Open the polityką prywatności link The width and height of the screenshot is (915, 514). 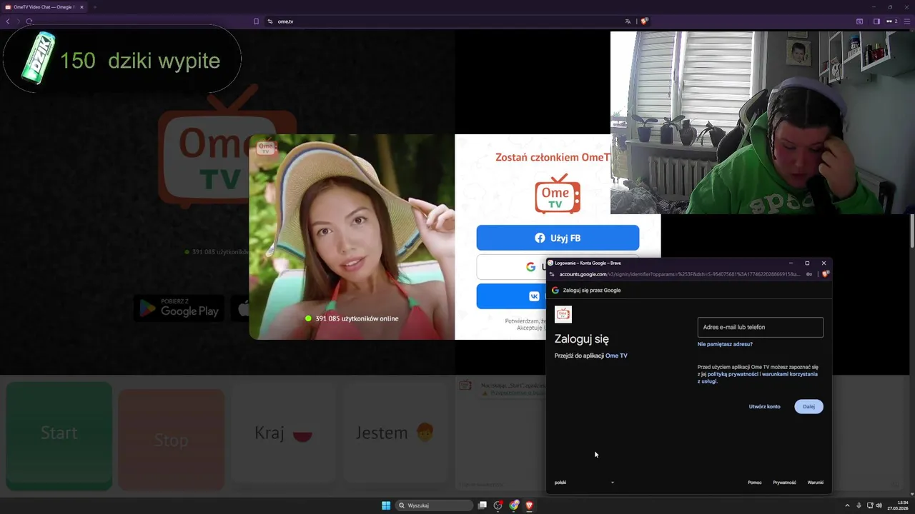coord(733,374)
